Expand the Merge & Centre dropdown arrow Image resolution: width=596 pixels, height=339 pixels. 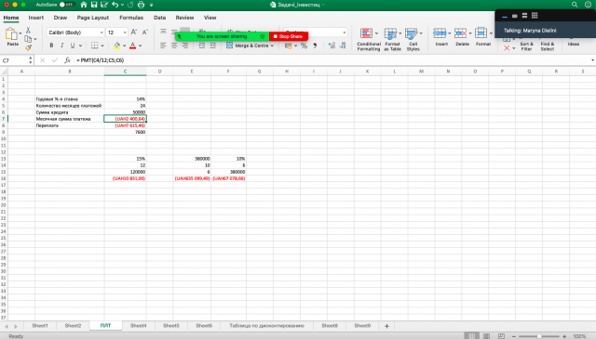(x=272, y=46)
